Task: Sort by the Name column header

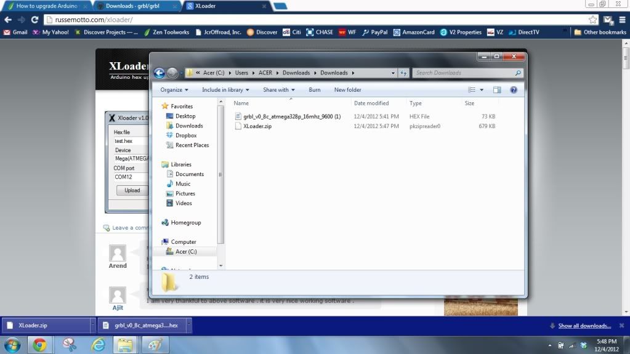Action: 241,103
